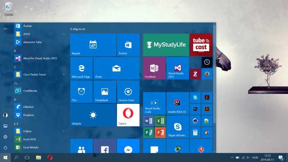Open the Publisher small tile
The width and height of the screenshot is (288, 162).
[x=149, y=133]
